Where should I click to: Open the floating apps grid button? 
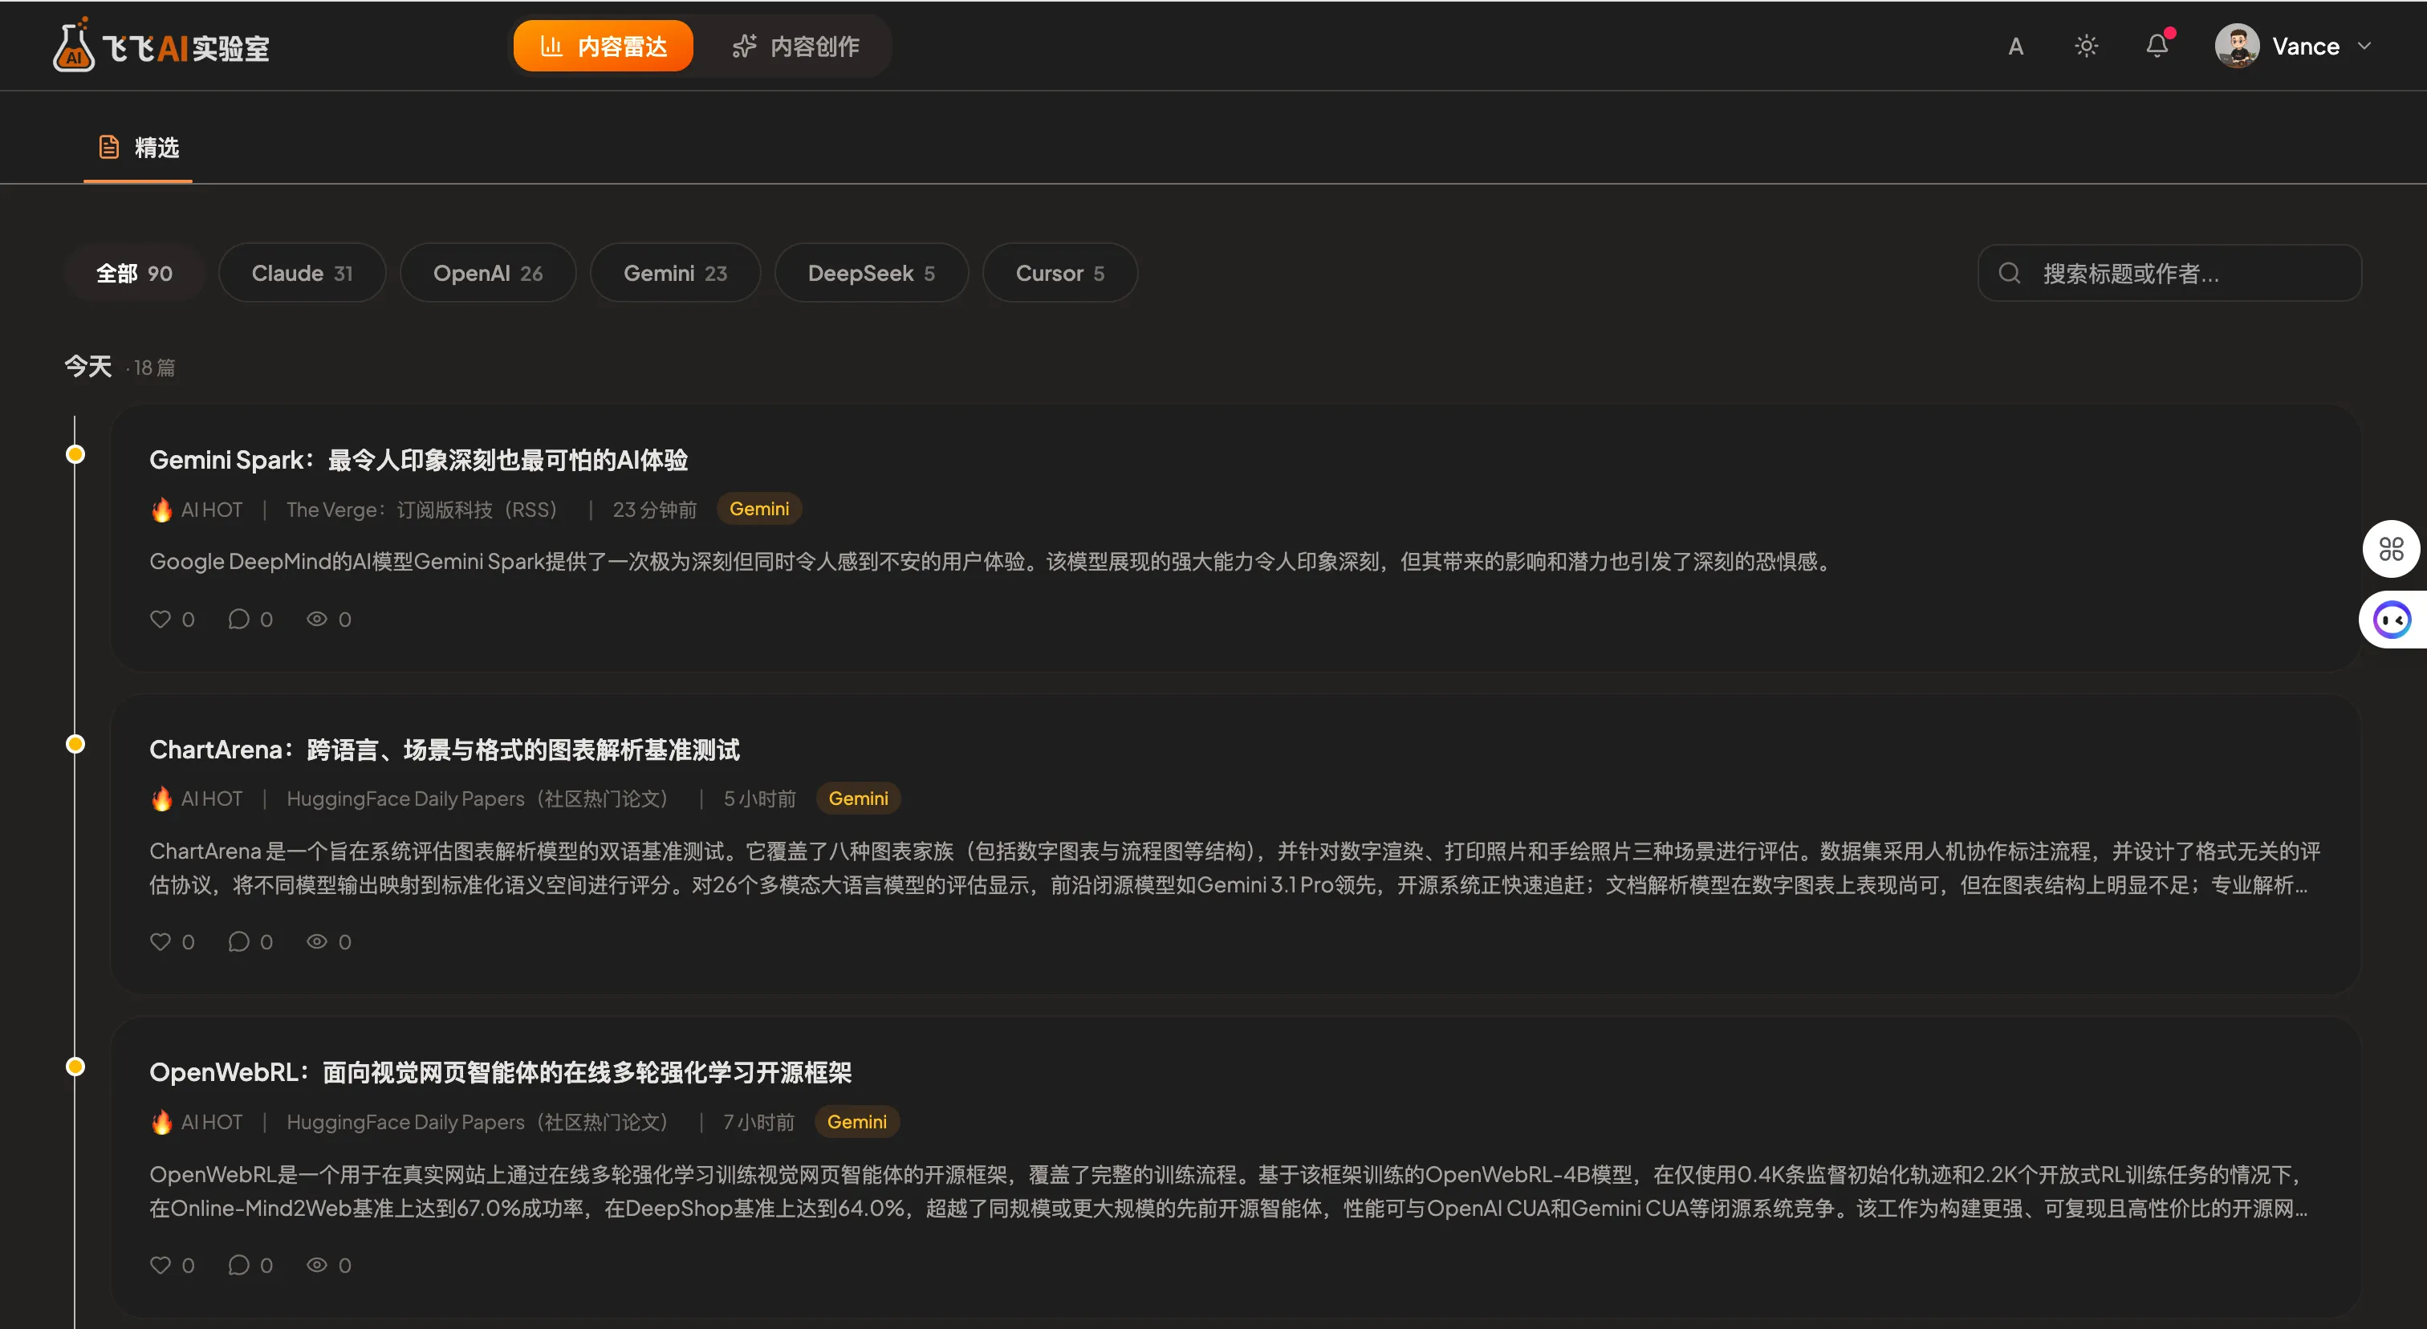pyautogui.click(x=2391, y=549)
